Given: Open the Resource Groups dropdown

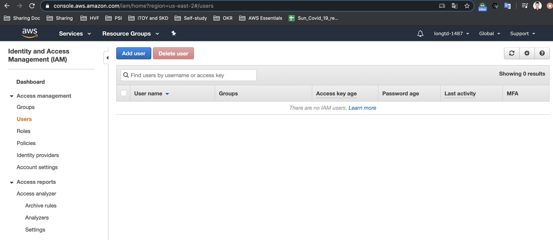Looking at the screenshot, I should tap(130, 33).
